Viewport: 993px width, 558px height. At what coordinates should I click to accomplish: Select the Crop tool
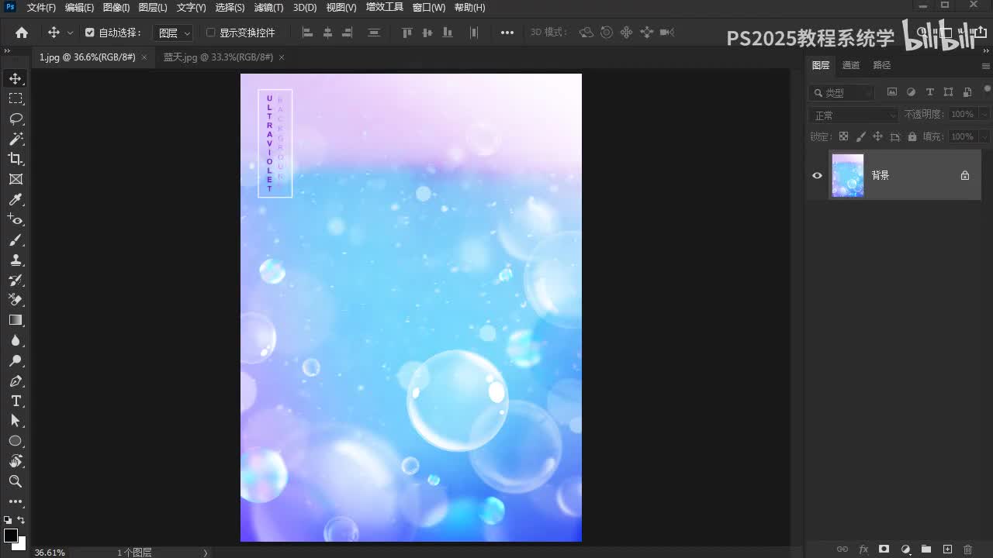16,159
